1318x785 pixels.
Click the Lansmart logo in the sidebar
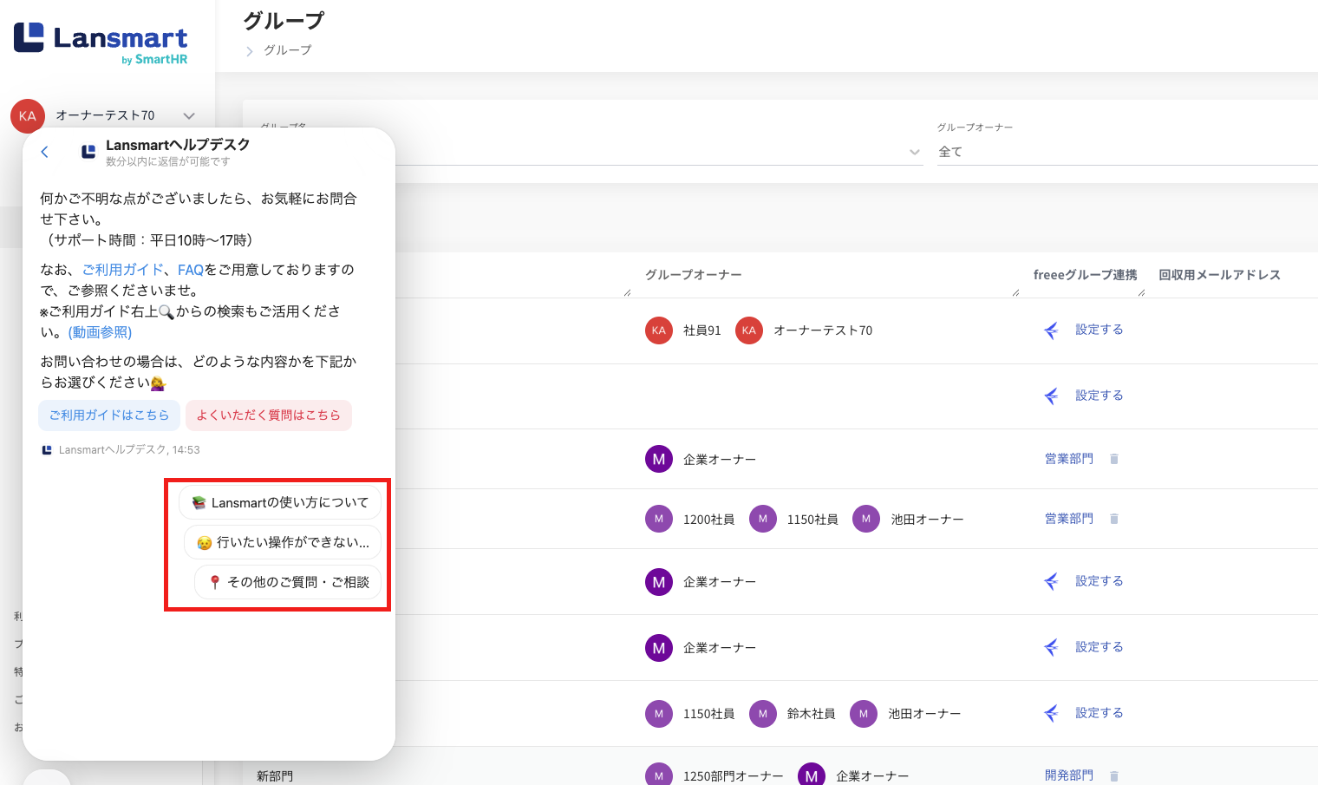(x=101, y=42)
